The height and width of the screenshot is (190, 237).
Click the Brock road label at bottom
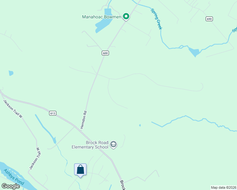click(x=123, y=185)
